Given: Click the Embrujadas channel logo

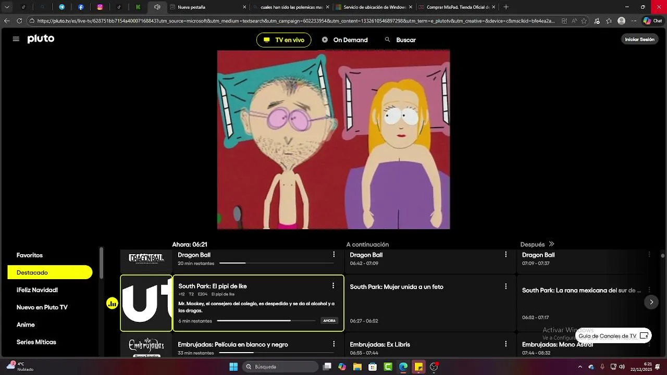Looking at the screenshot, I should [x=146, y=346].
